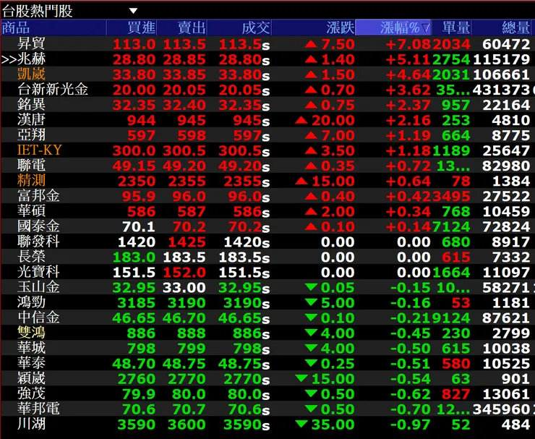The image size is (535, 439).
Task: Click 光寶科 ask price 152.0
Action: [x=184, y=273]
